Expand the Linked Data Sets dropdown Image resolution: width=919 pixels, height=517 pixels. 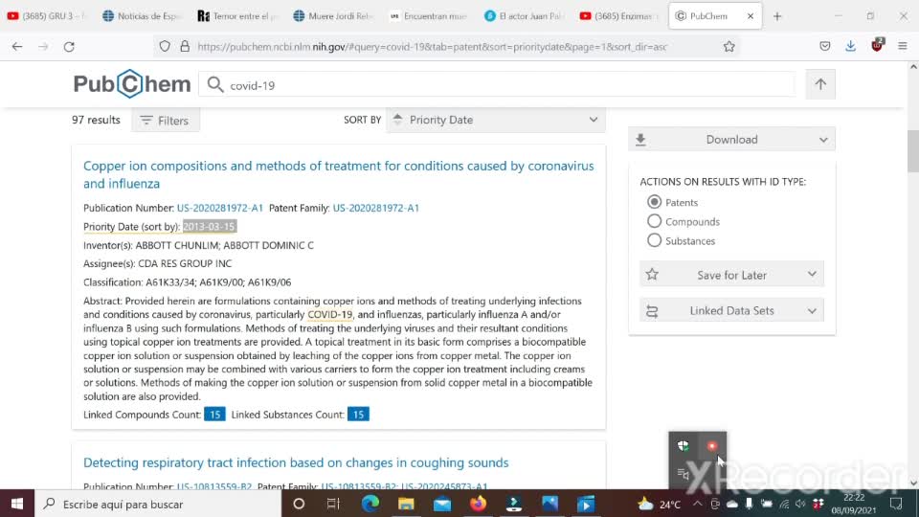pos(731,310)
